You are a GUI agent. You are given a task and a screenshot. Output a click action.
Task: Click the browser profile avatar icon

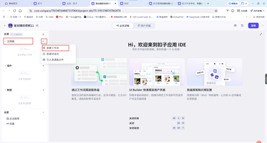(x=243, y=3)
